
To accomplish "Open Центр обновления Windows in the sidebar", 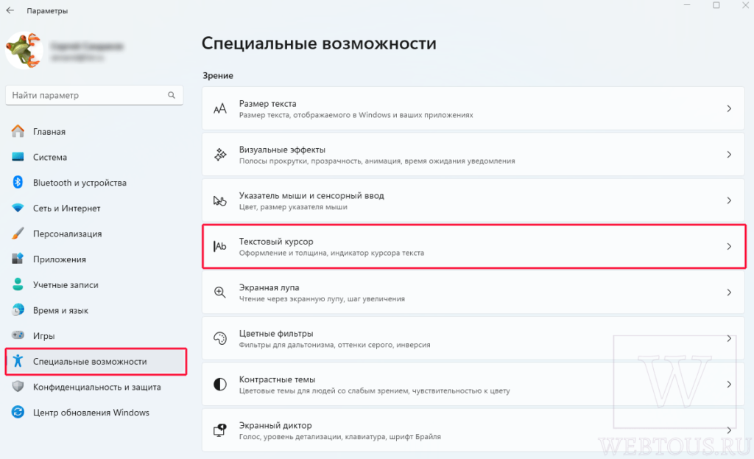I will click(95, 413).
